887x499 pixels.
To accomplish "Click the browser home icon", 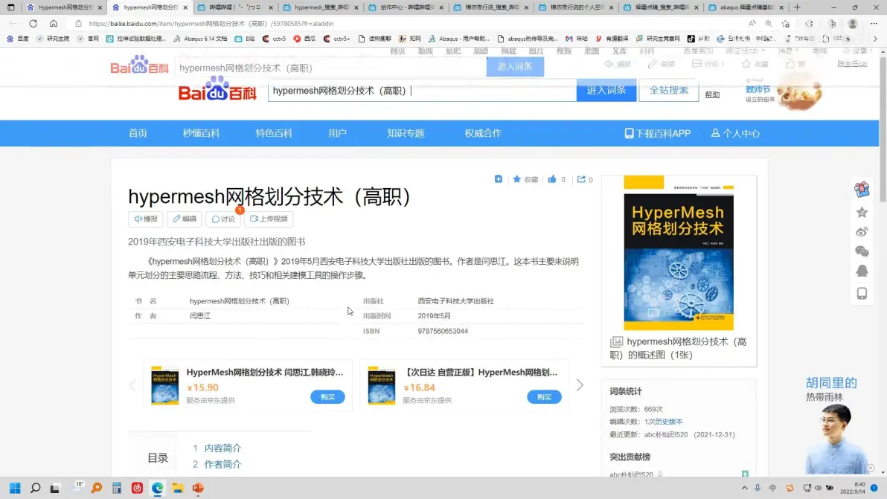I will [54, 24].
